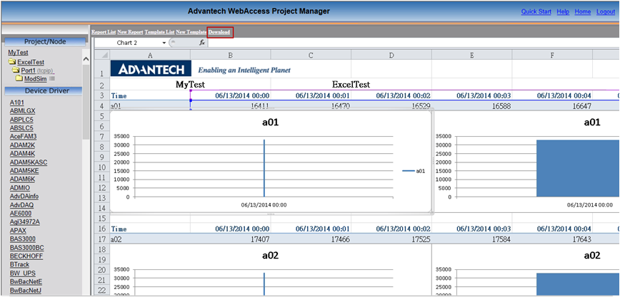The width and height of the screenshot is (620, 297).
Task: Click the list icon beside ModSim
Action: (52, 79)
